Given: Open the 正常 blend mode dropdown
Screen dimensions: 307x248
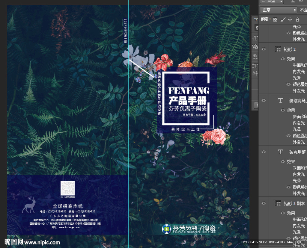Looking at the screenshot, I should [x=279, y=10].
